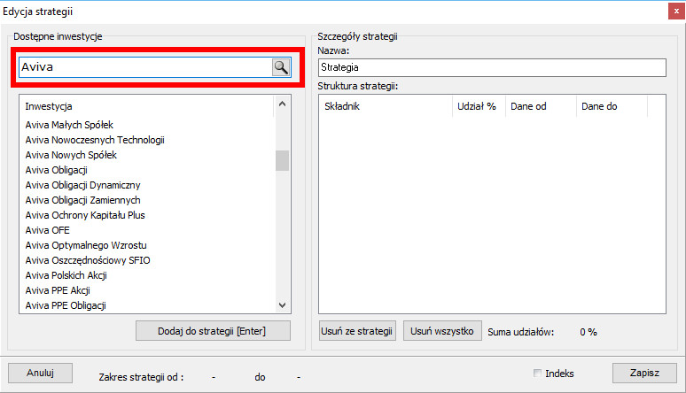Select Aviva Obligacji Dynamiczny entry

[82, 185]
